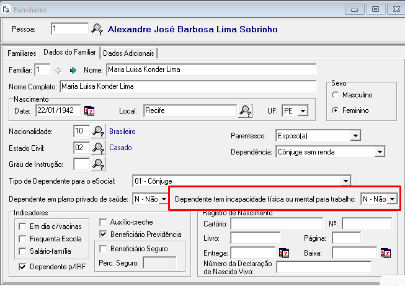This screenshot has height=286, width=405.
Task: Enable the Auxílio-creche checkbox
Action: (104, 222)
